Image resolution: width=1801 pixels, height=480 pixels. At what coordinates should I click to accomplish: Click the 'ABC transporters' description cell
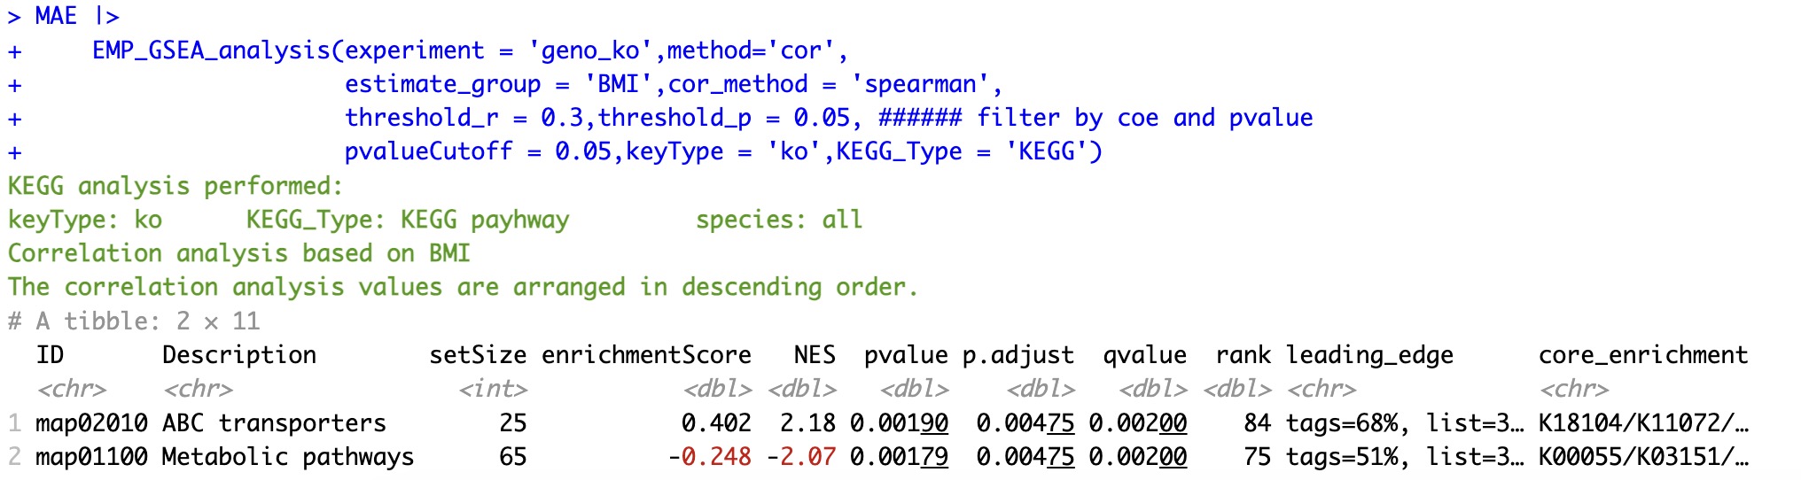click(274, 423)
